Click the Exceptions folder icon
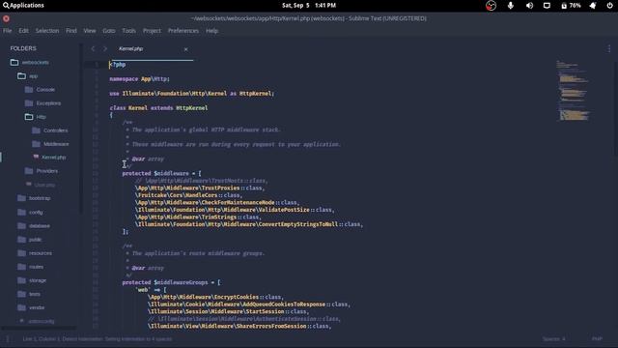 point(29,103)
